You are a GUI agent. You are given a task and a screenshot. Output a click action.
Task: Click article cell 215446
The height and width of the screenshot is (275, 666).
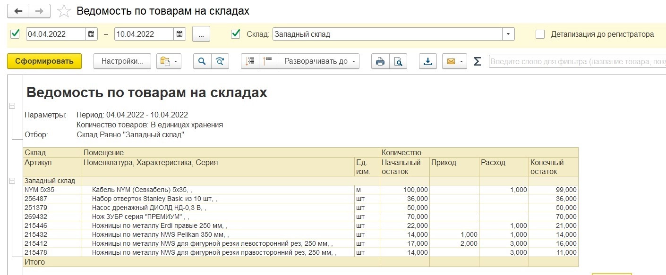coord(52,225)
